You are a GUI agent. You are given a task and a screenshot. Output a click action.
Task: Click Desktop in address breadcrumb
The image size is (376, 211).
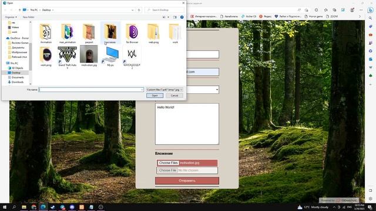[46, 10]
